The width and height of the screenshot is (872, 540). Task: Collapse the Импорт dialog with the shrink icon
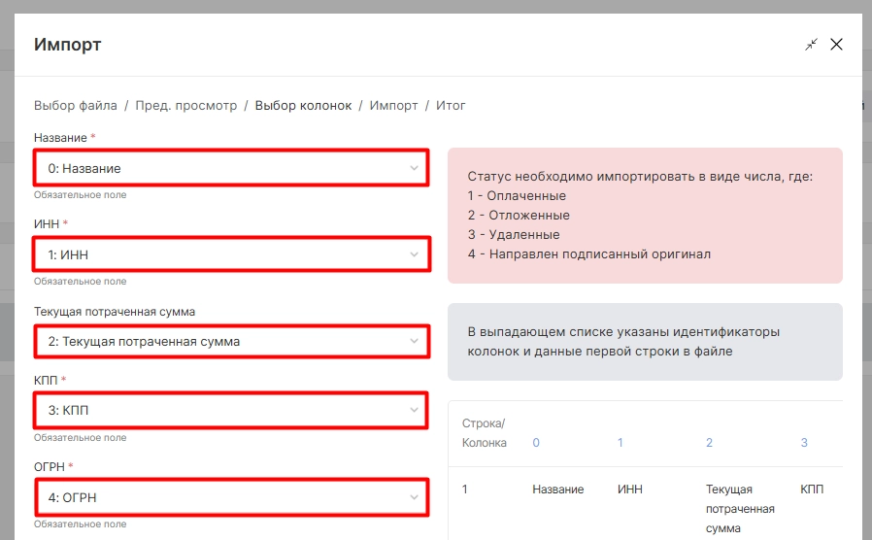click(x=812, y=45)
